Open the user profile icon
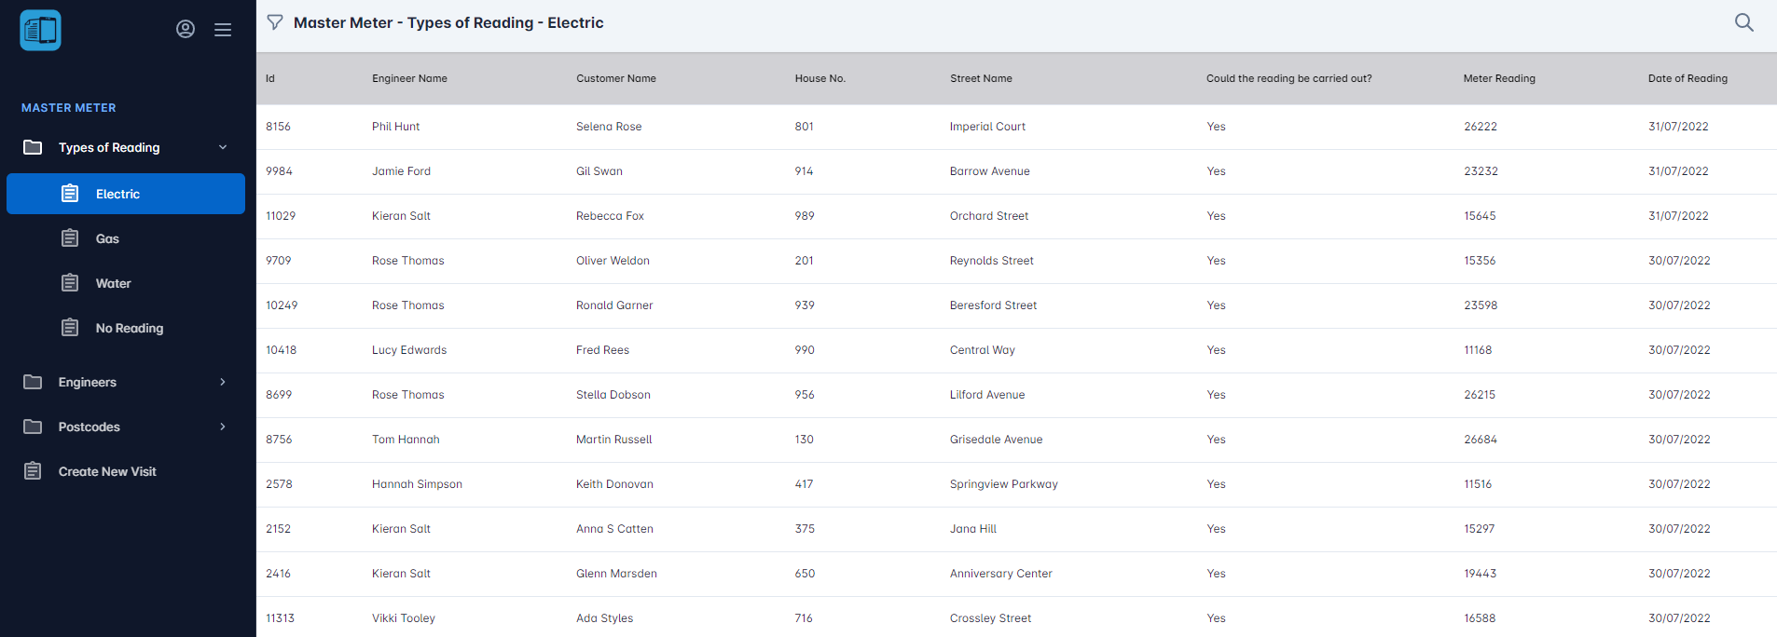This screenshot has width=1777, height=637. [x=186, y=29]
